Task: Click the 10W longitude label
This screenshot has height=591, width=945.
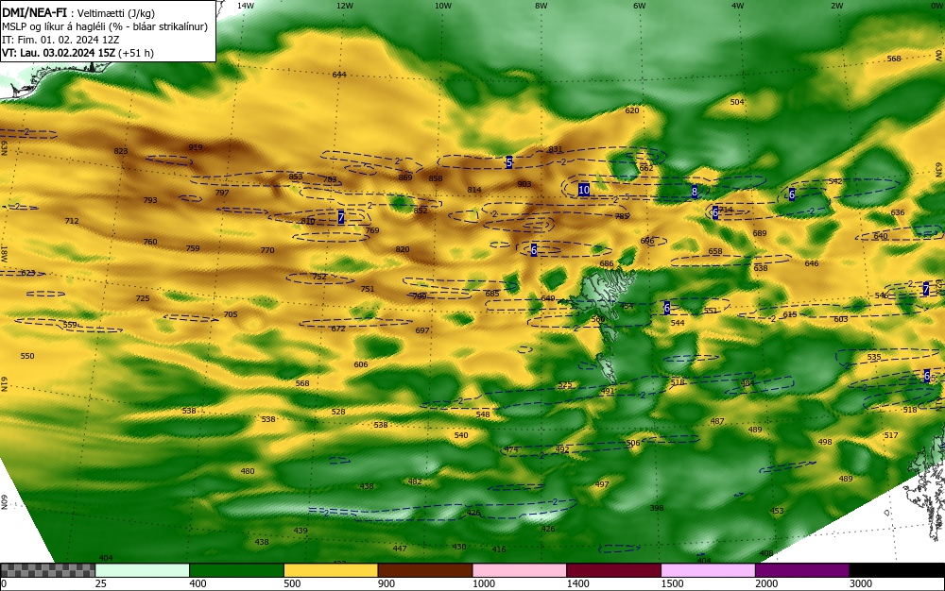Action: [x=443, y=6]
